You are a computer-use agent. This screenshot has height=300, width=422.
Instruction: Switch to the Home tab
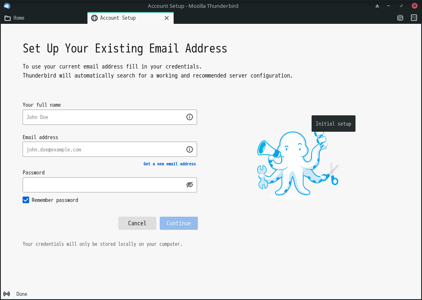(44, 18)
